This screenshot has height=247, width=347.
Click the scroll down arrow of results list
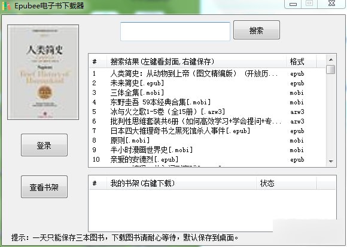click(x=331, y=161)
